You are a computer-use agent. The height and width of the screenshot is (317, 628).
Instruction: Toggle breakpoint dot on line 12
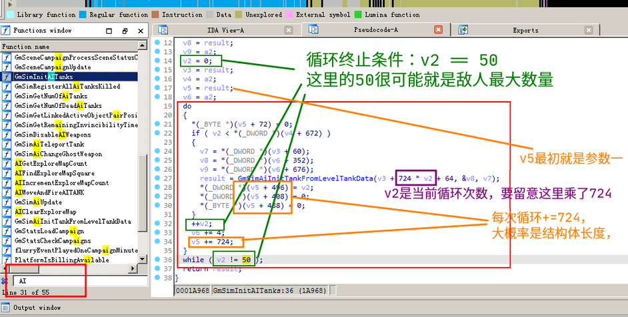click(x=157, y=42)
